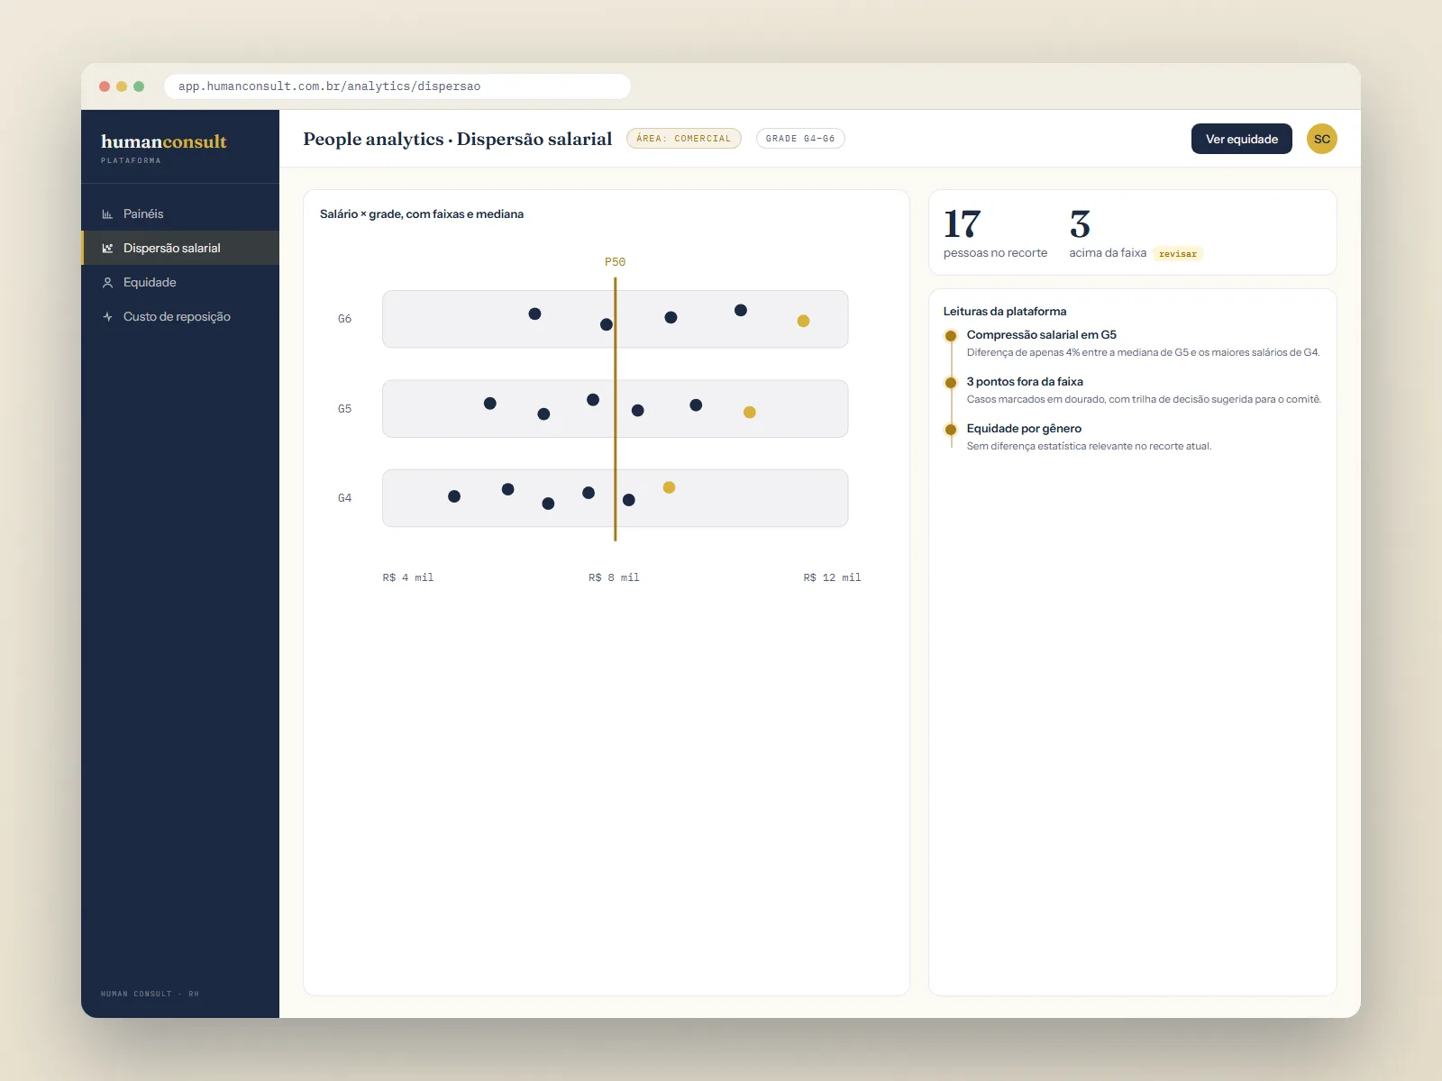Click the People analytics page title
Image resolution: width=1442 pixels, height=1081 pixels.
[x=457, y=139]
